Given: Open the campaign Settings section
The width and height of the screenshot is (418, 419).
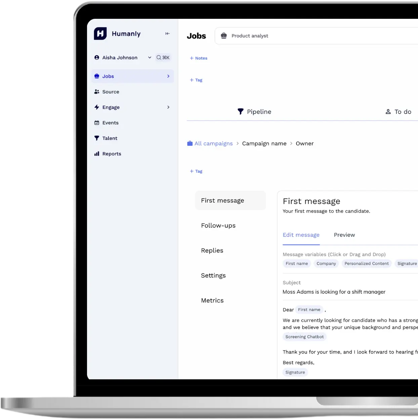Looking at the screenshot, I should [x=213, y=275].
